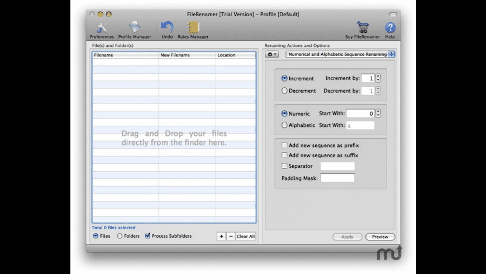486x274 pixels.
Task: Focus the Increment by value field
Action: point(368,78)
